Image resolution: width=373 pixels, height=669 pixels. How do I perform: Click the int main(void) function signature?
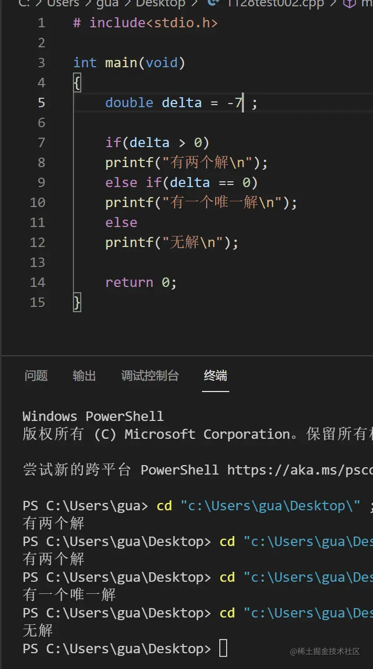point(130,63)
